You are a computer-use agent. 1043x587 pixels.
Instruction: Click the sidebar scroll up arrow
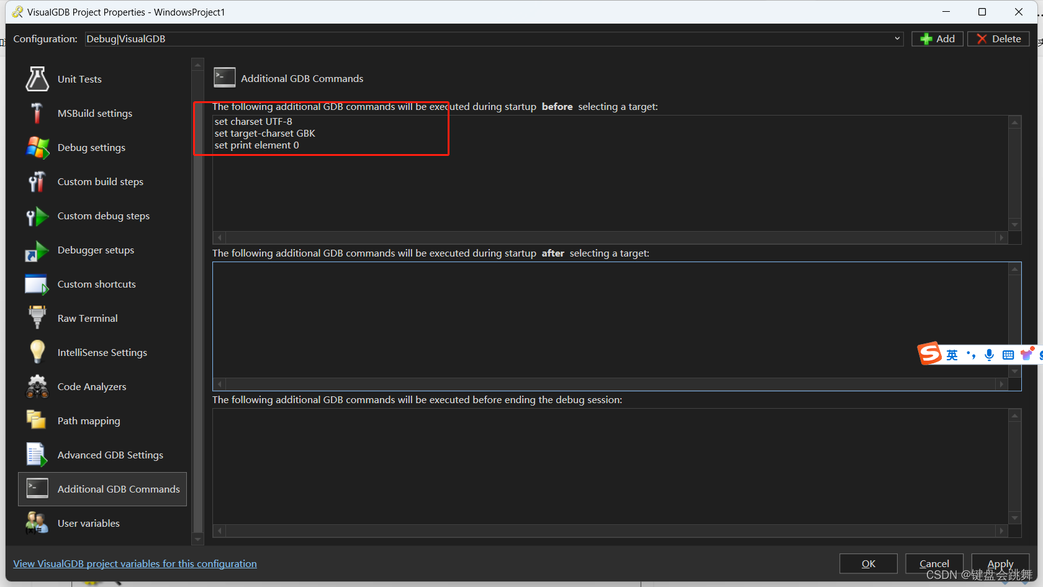(198, 65)
